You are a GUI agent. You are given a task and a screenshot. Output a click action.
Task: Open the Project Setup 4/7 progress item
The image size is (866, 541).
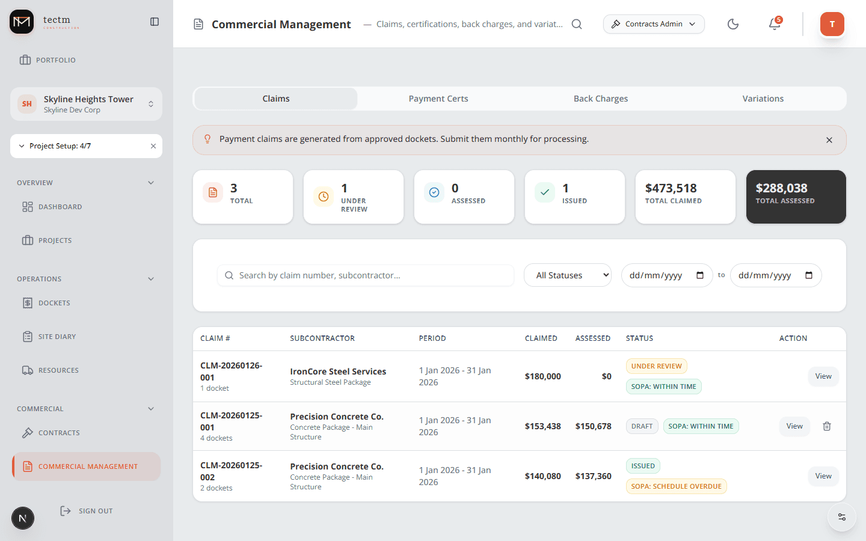[60, 145]
